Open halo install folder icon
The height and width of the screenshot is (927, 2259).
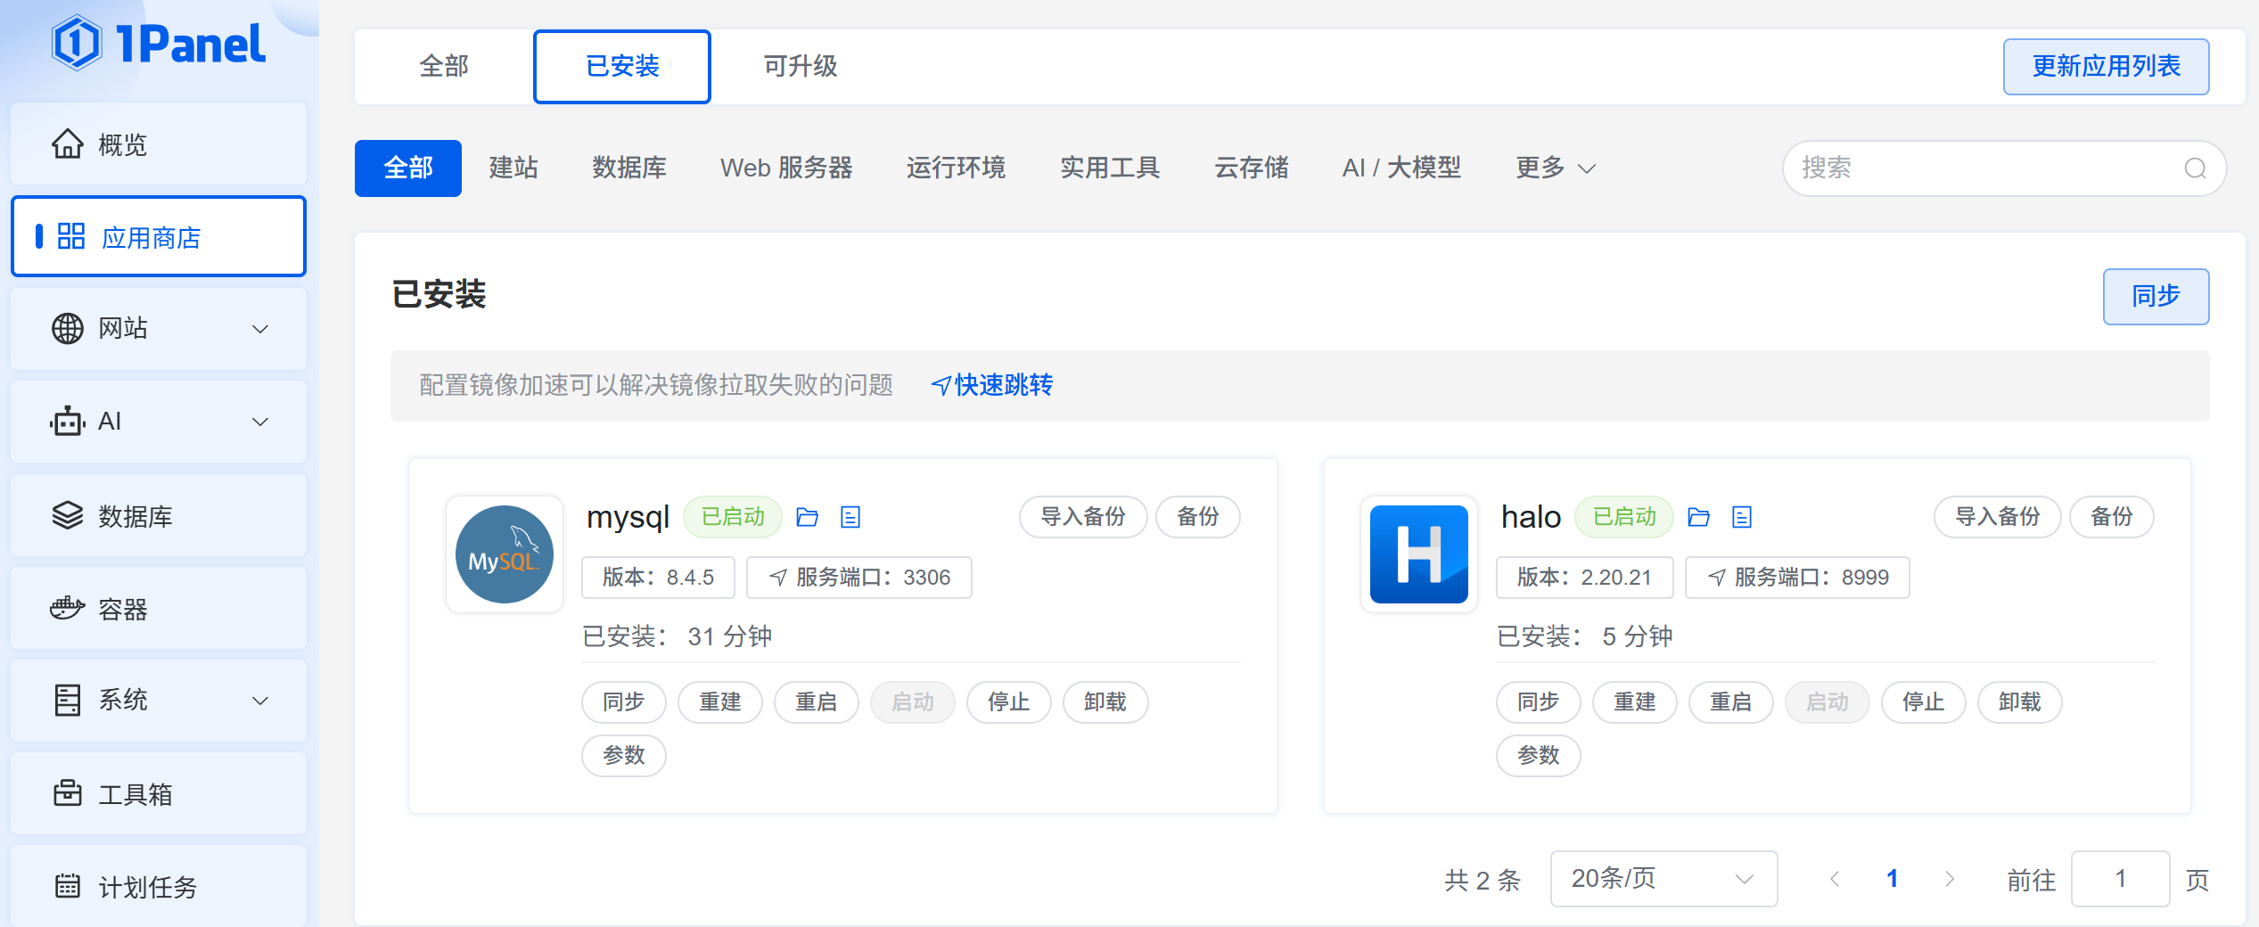pos(1699,517)
